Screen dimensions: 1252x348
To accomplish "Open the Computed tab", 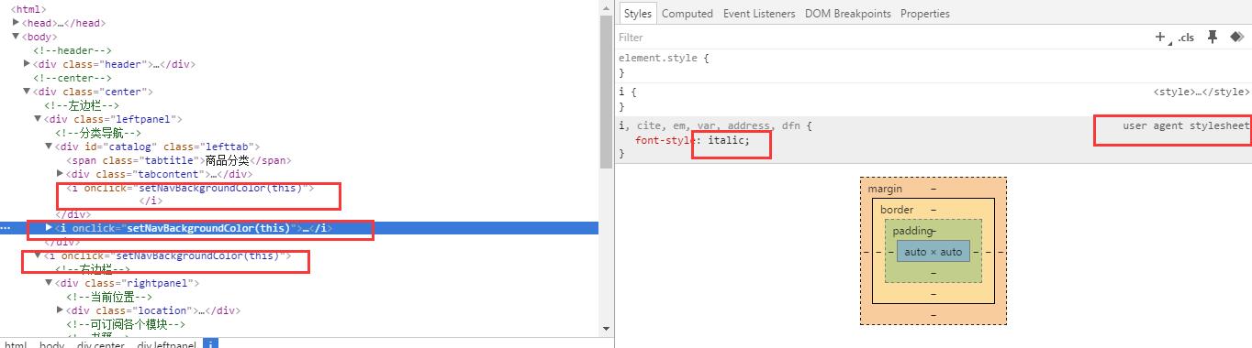I will click(x=687, y=14).
